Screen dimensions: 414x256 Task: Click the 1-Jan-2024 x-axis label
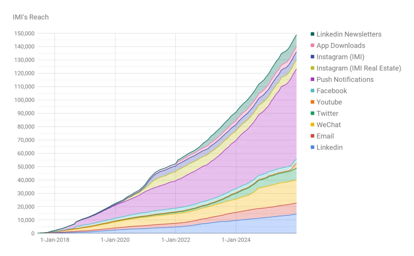[x=236, y=240]
